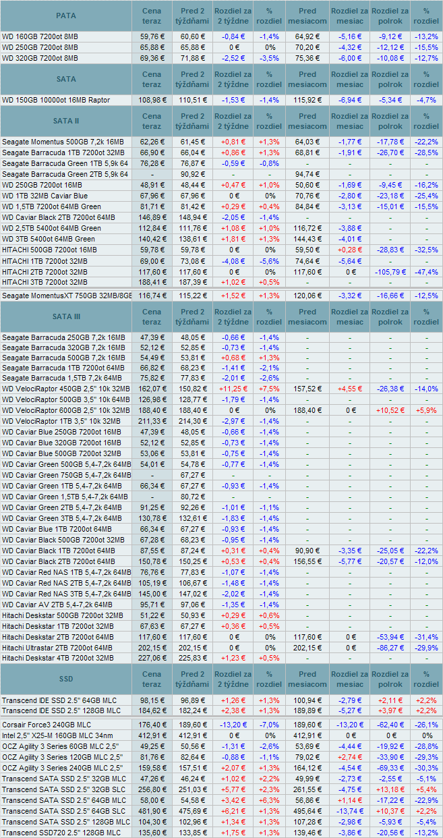
Task: Click the price '130,78 €'
Action: (152, 518)
